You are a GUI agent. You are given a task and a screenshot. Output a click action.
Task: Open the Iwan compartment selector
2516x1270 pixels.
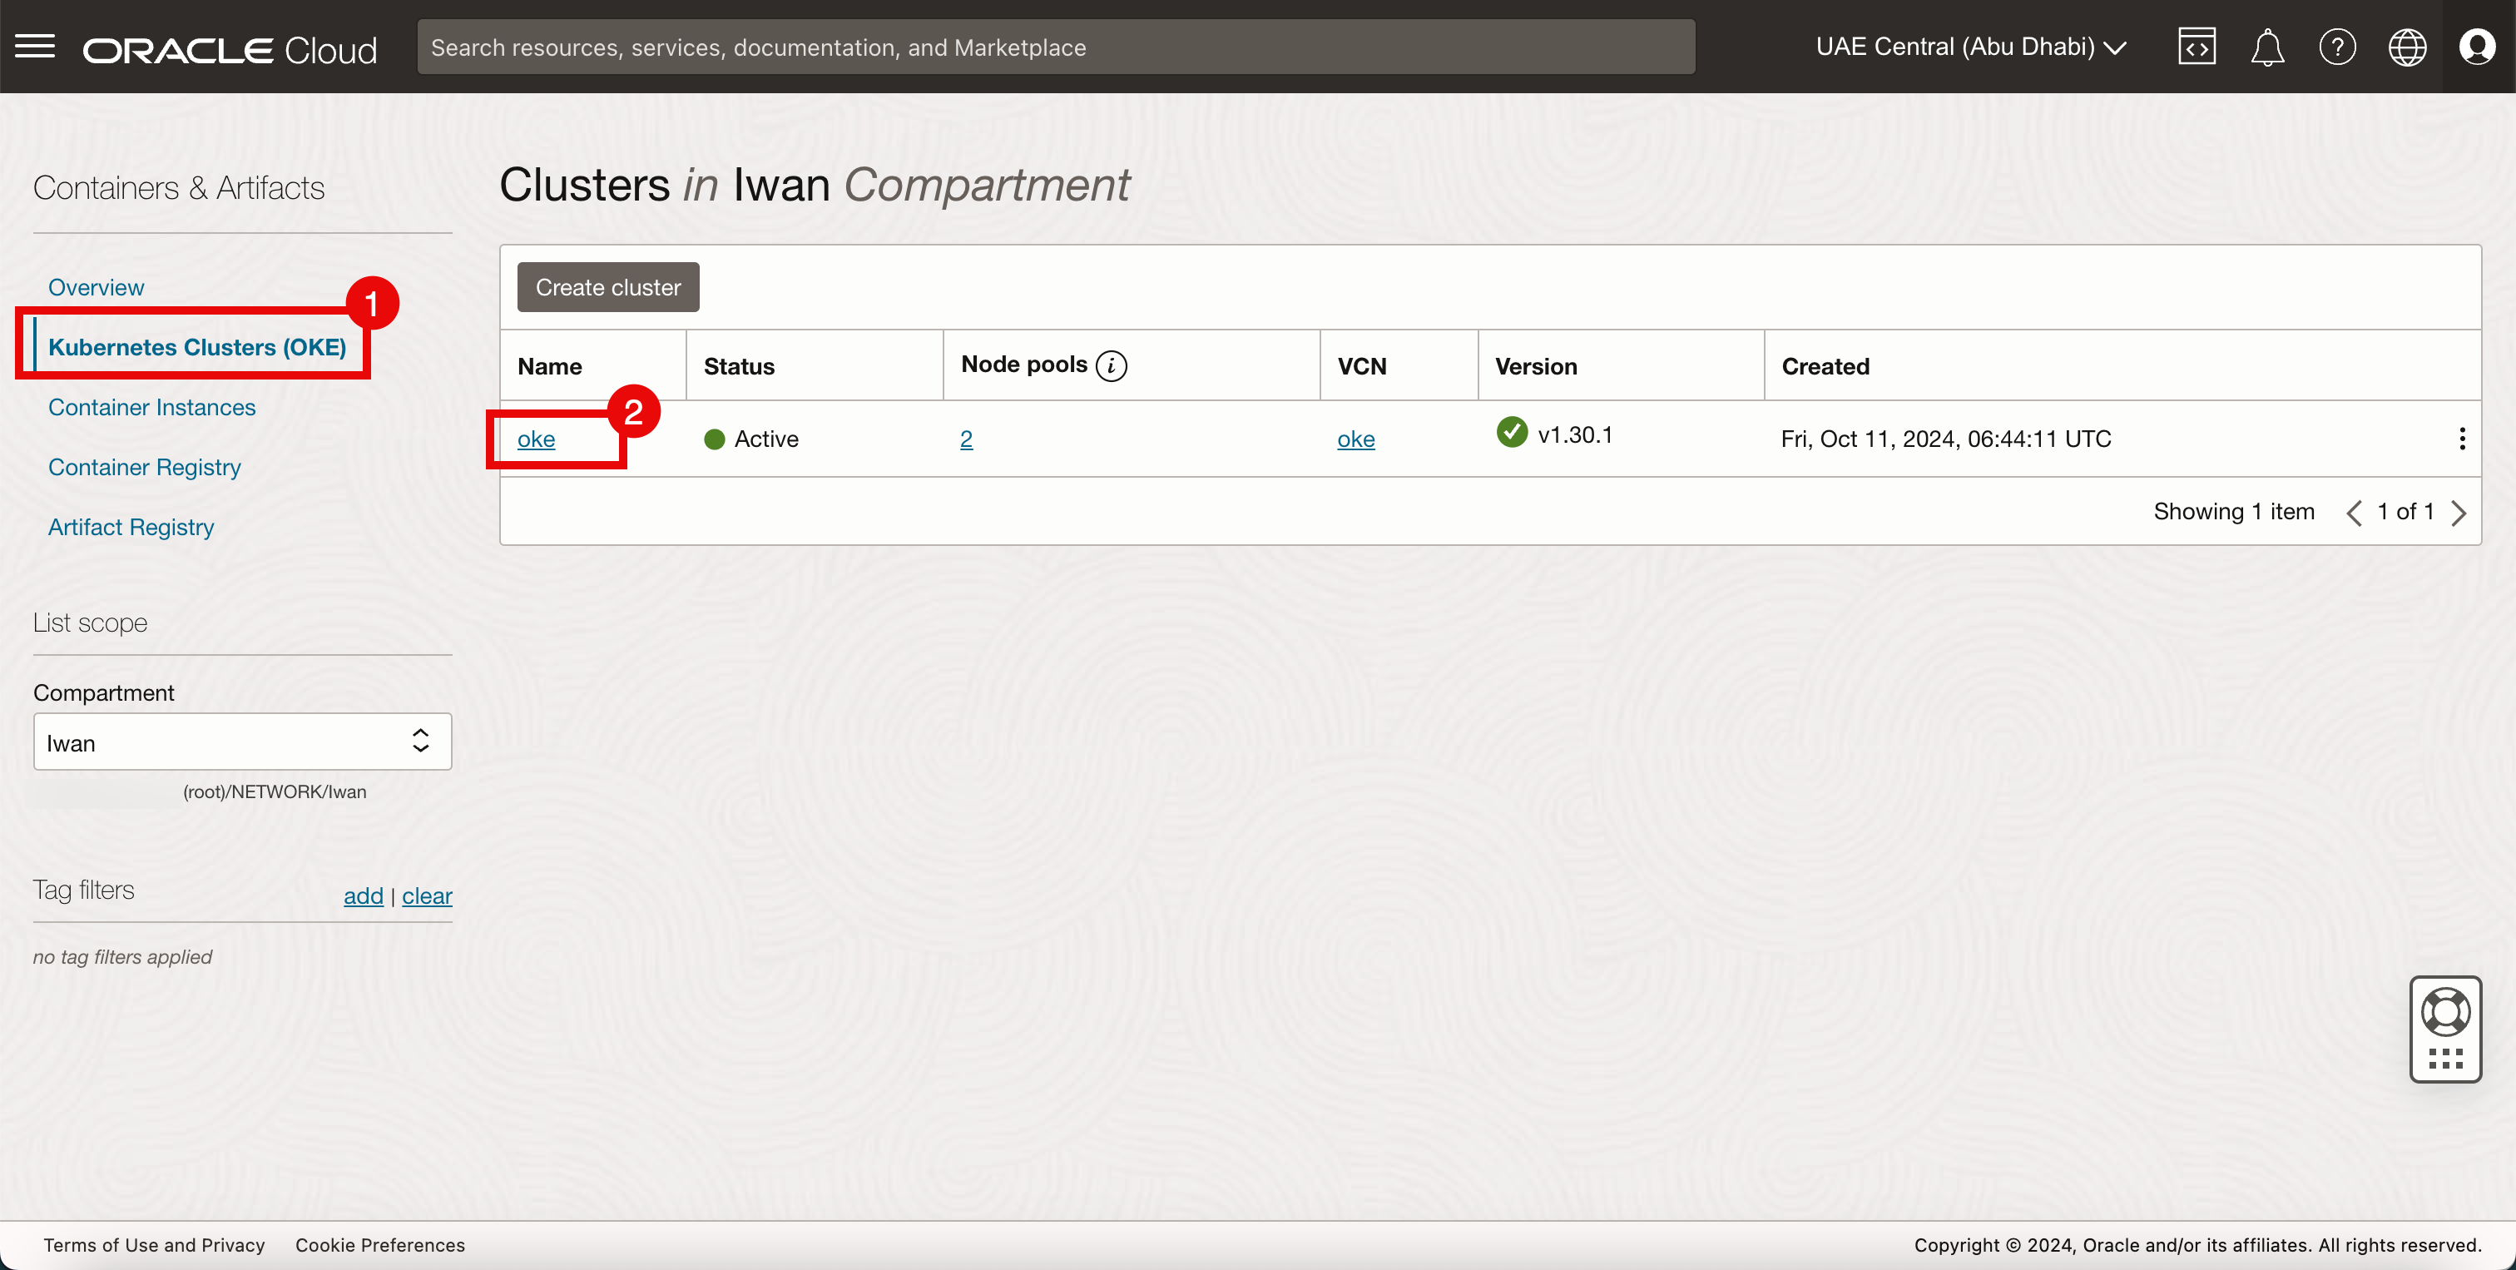[242, 742]
